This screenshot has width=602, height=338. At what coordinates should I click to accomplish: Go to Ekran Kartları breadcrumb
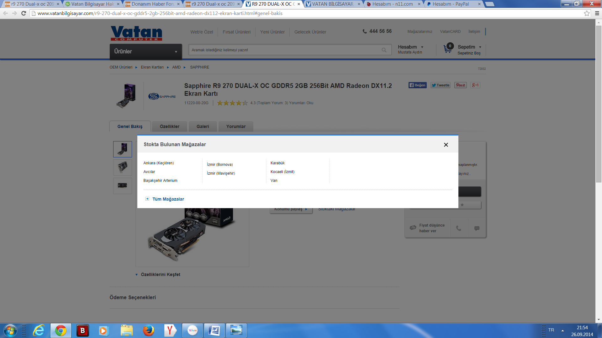click(152, 67)
